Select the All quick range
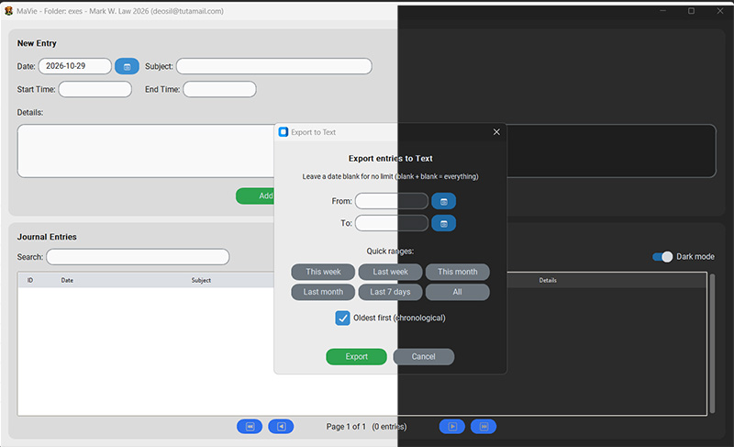Image resolution: width=734 pixels, height=447 pixels. pos(457,292)
